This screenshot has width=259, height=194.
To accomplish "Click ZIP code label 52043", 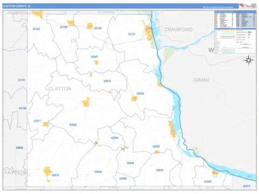I will point(73,125).
